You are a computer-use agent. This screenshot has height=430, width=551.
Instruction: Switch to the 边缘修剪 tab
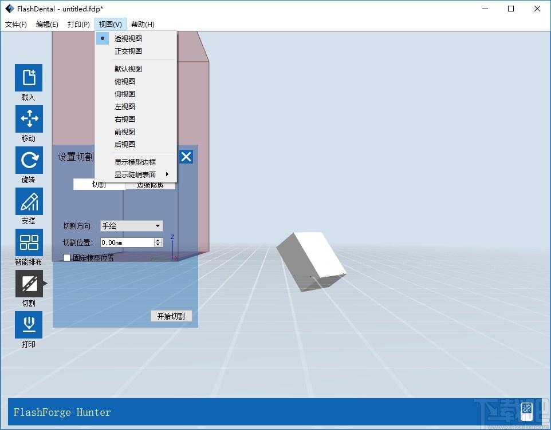coord(150,185)
